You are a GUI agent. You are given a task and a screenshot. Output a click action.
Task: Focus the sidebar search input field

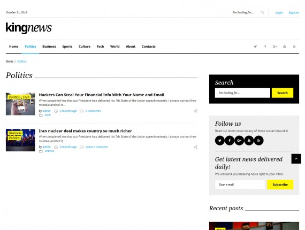242,93
